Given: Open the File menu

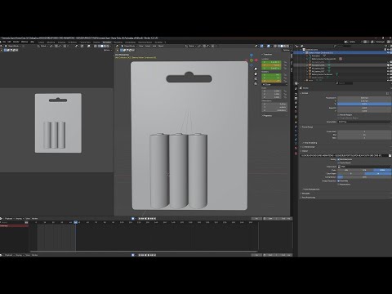Looking at the screenshot, I should [x=4, y=42].
